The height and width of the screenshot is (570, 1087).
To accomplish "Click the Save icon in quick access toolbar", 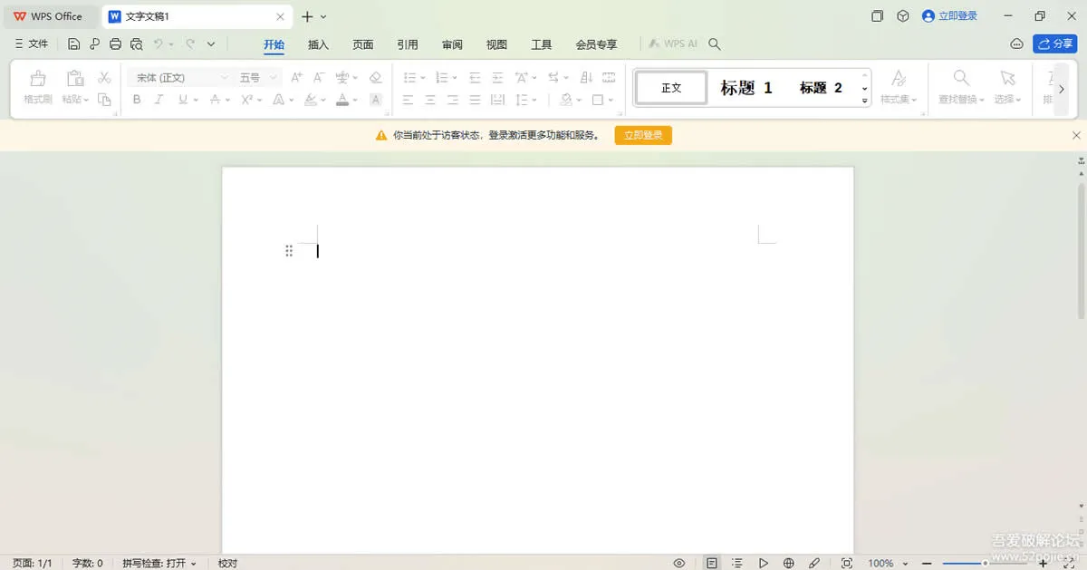I will tap(74, 43).
